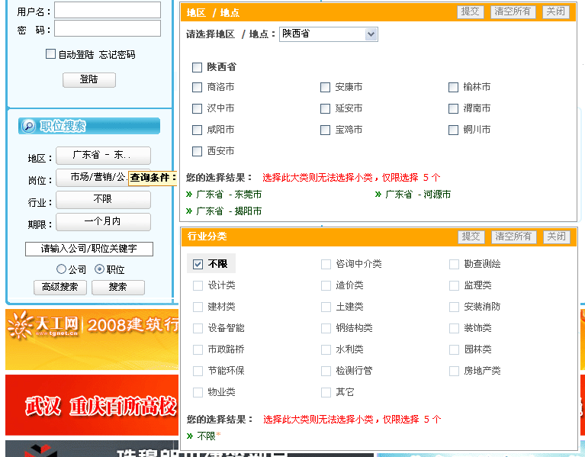Screen dimensions: 585x457
Task: Open the 期限 selector showing 一个月内
Action: [x=103, y=222]
